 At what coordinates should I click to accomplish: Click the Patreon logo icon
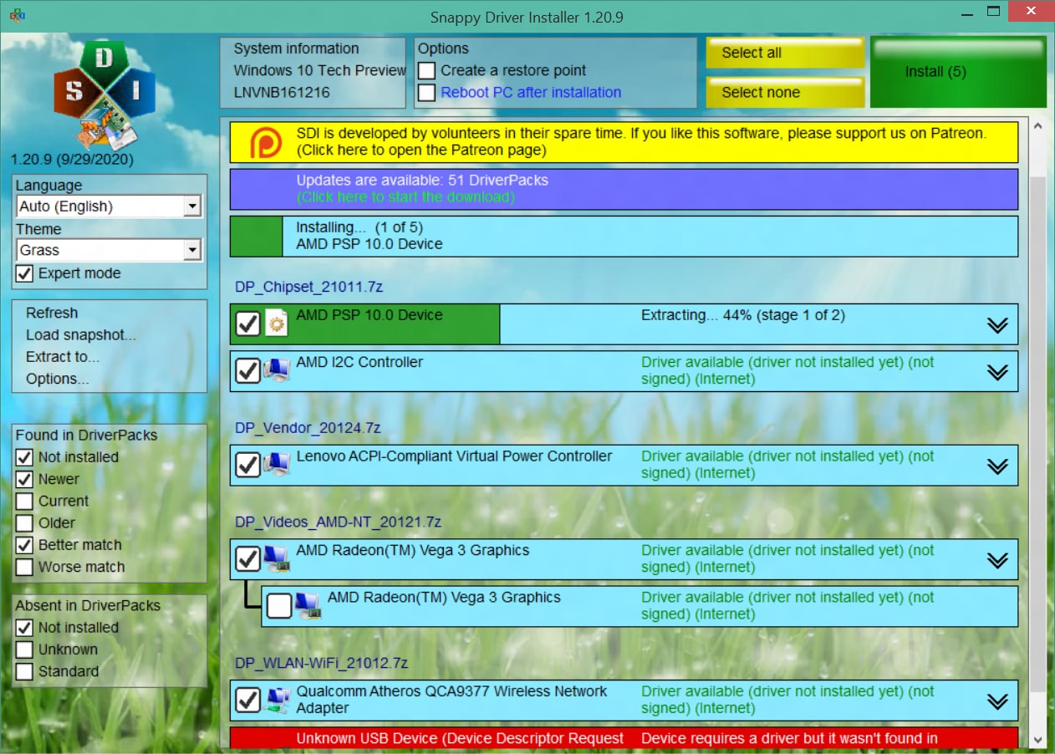[266, 142]
